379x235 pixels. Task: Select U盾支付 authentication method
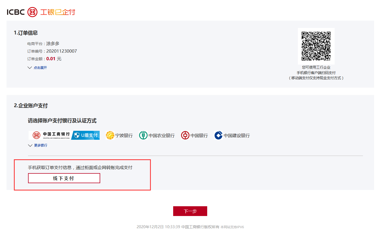pyautogui.click(x=85, y=135)
